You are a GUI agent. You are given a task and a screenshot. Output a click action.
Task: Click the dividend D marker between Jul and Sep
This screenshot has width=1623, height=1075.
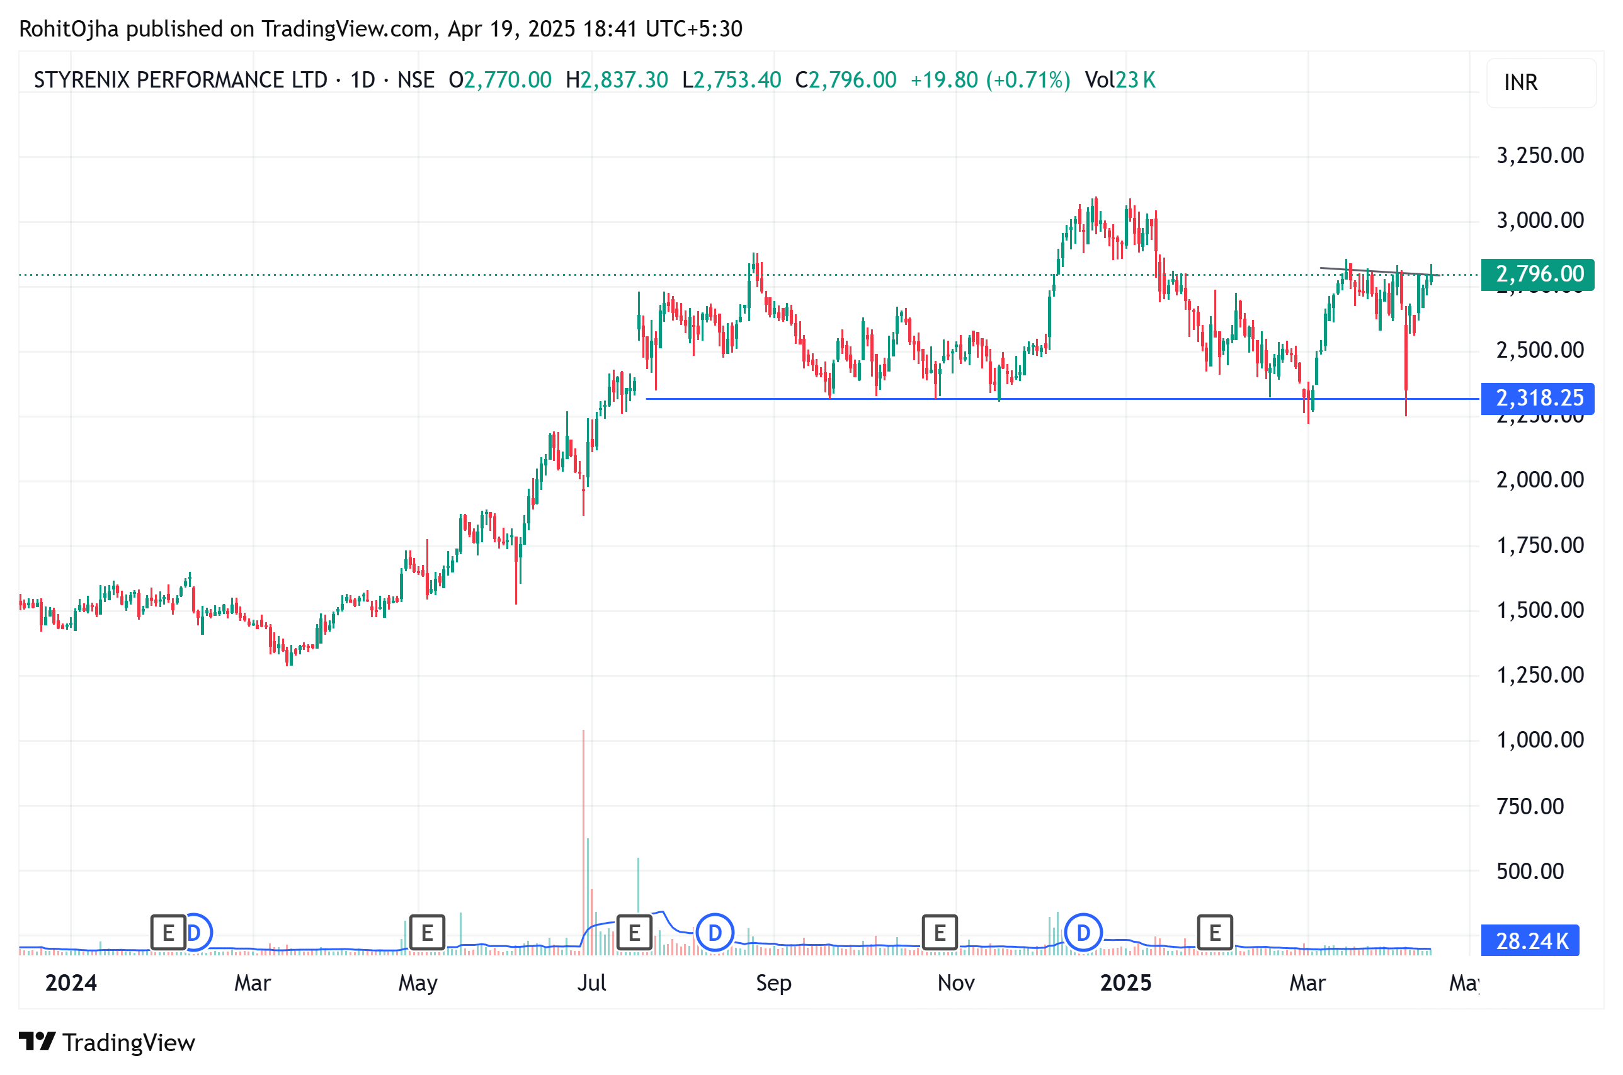tap(714, 933)
